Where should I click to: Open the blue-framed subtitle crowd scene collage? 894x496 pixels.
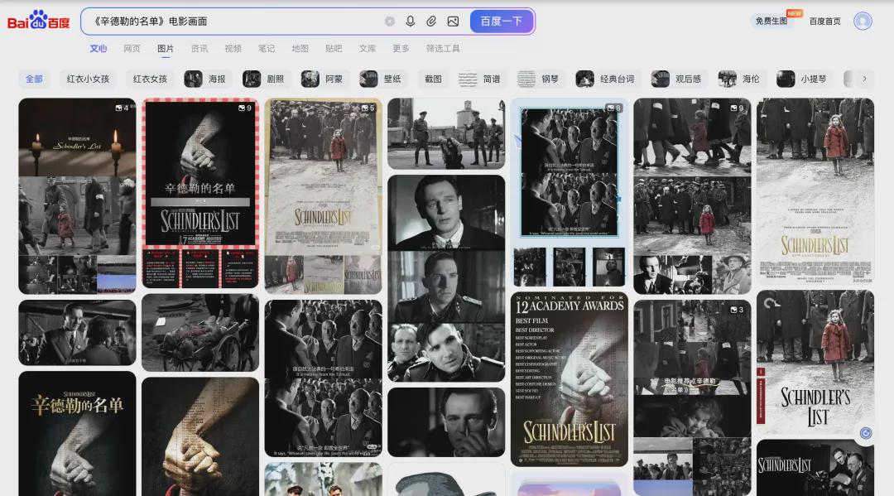570,192
